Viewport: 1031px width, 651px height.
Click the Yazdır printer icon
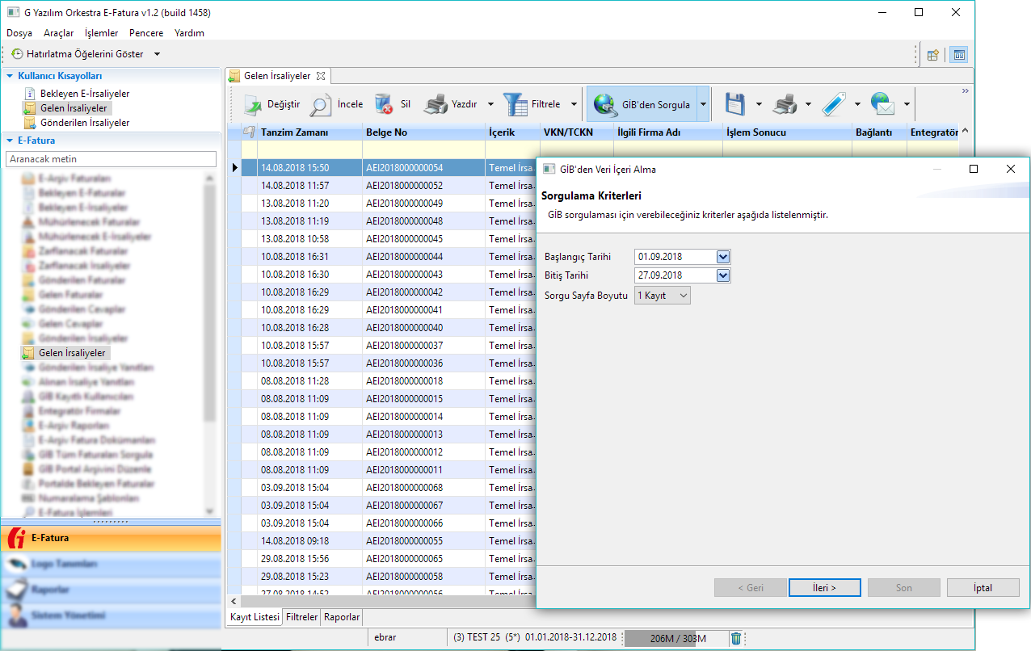point(436,104)
